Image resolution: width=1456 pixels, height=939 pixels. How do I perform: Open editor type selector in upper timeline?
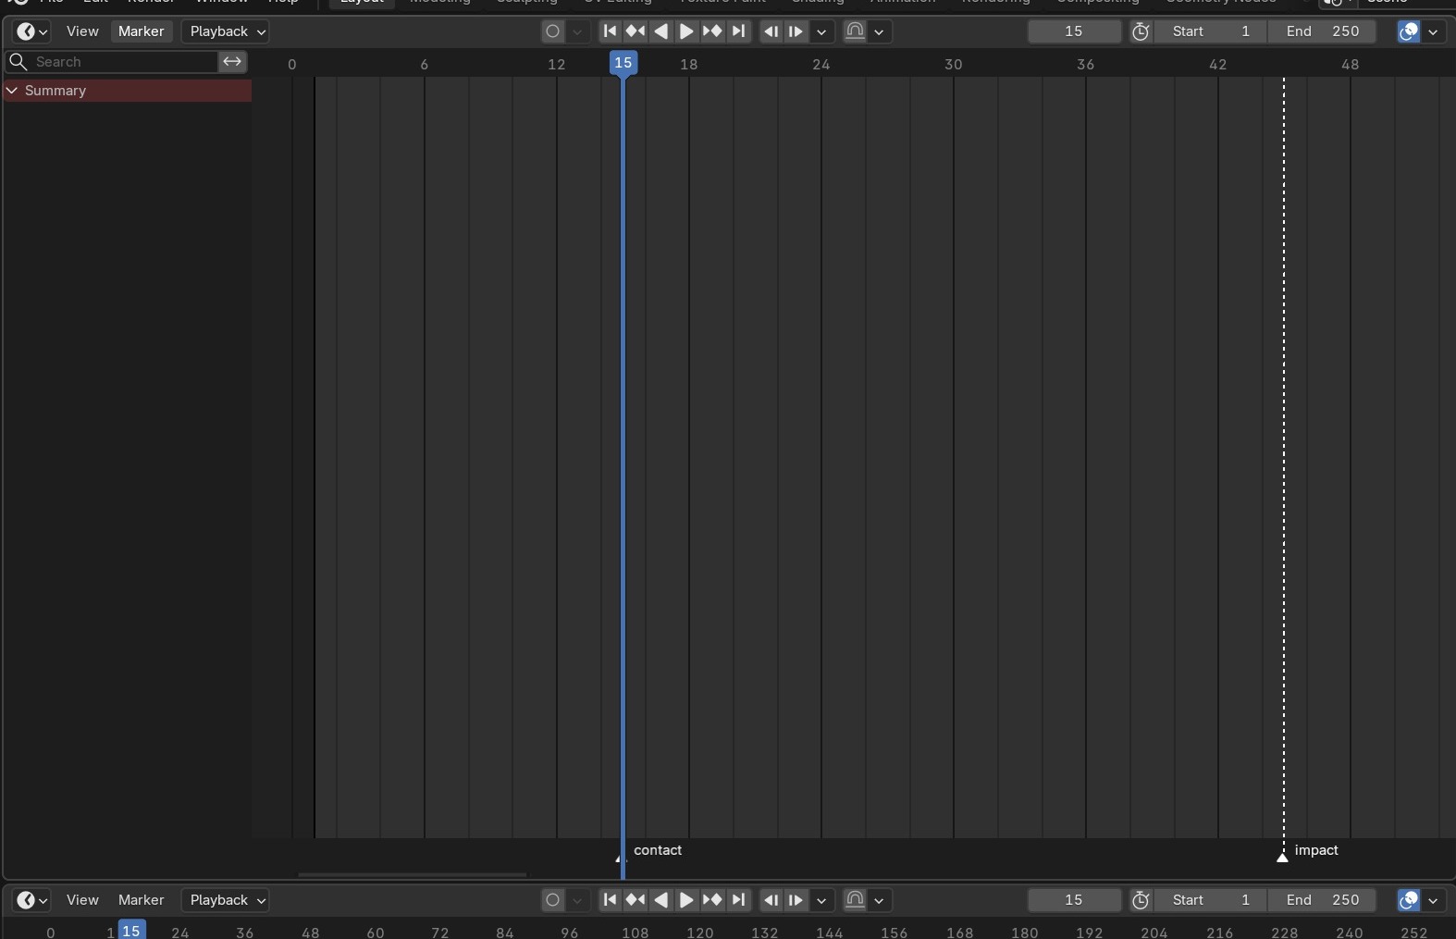31,31
